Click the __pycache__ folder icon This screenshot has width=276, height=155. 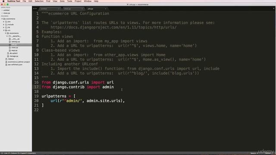9,36
